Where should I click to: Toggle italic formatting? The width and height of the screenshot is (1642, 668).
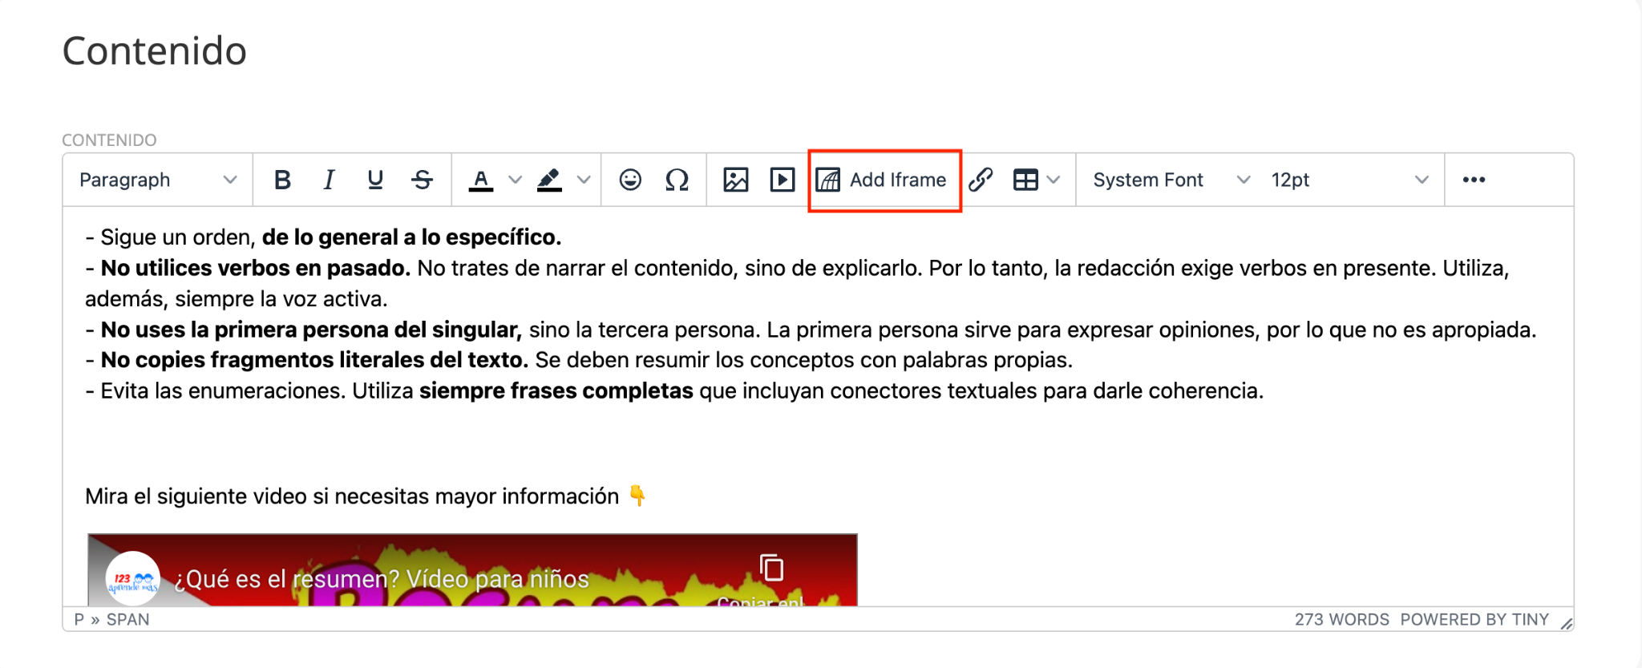coord(329,180)
